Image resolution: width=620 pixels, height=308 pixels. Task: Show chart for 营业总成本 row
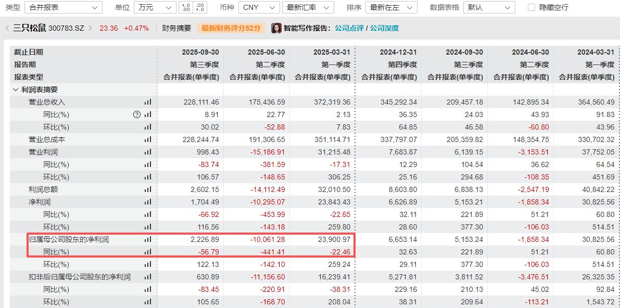148,139
